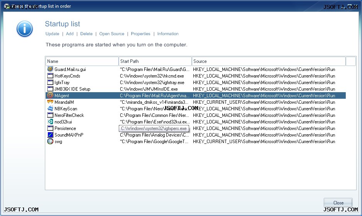Screen dimensions: 362x216
Task: Click the Add link
Action: [70, 34]
